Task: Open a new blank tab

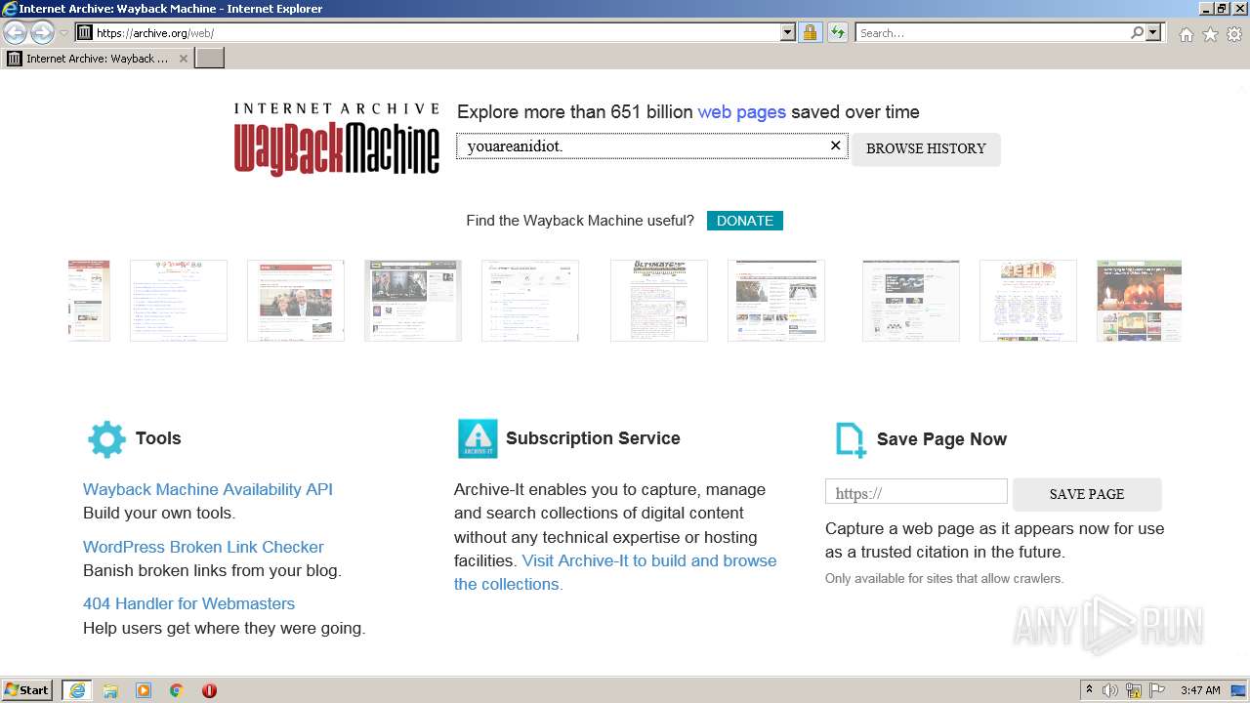Action: pyautogui.click(x=210, y=59)
